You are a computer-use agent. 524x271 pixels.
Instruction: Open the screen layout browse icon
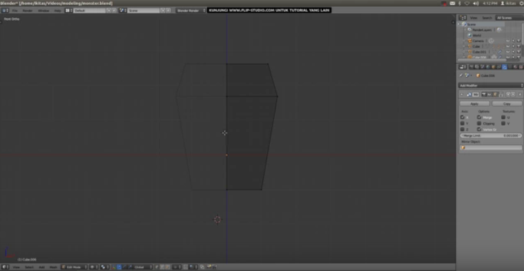pos(68,10)
